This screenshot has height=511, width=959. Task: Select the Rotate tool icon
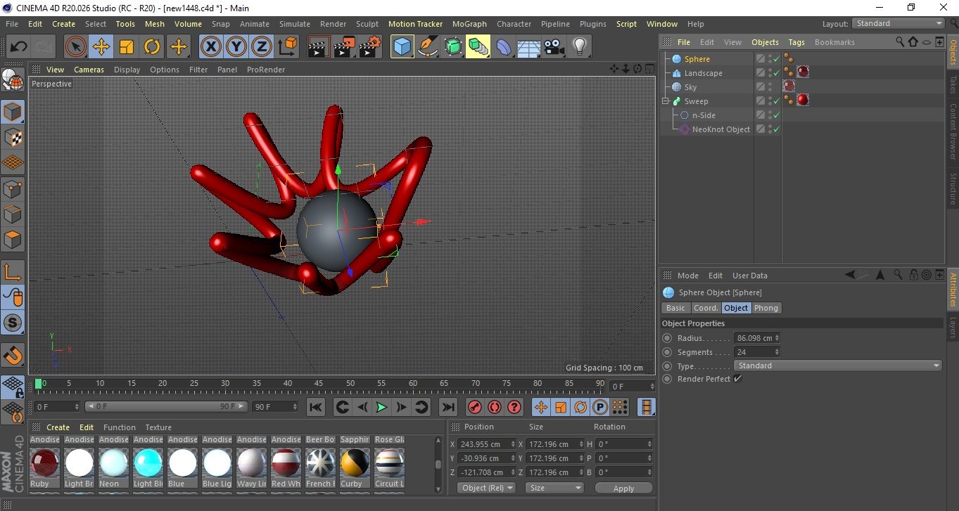coord(152,47)
